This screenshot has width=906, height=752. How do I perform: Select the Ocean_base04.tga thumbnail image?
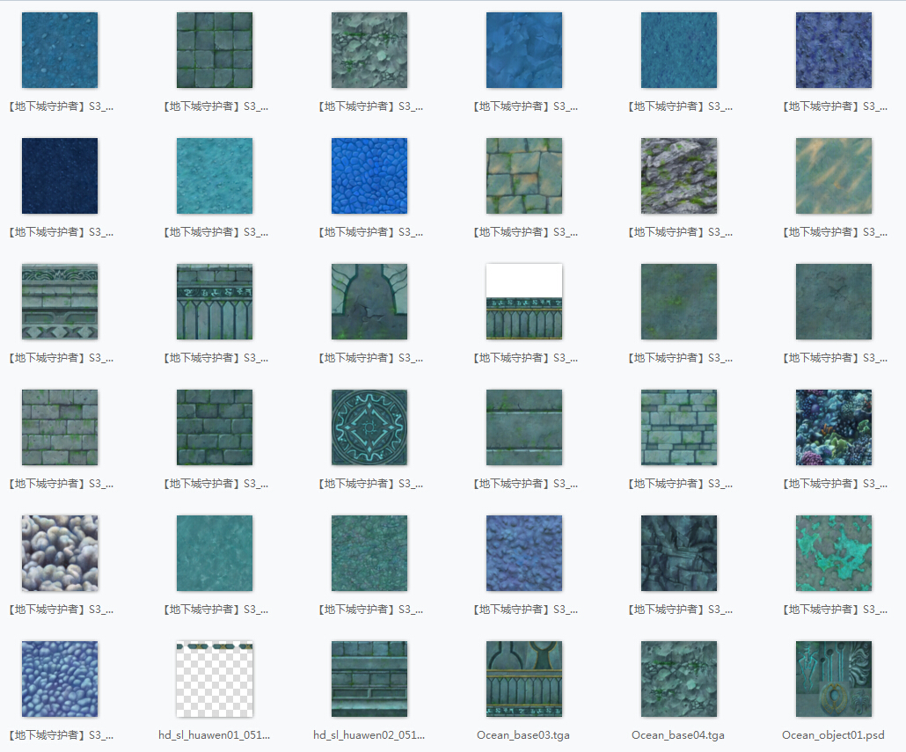679,679
